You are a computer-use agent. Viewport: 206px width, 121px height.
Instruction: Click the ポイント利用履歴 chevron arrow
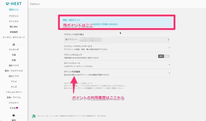[x=169, y=73]
